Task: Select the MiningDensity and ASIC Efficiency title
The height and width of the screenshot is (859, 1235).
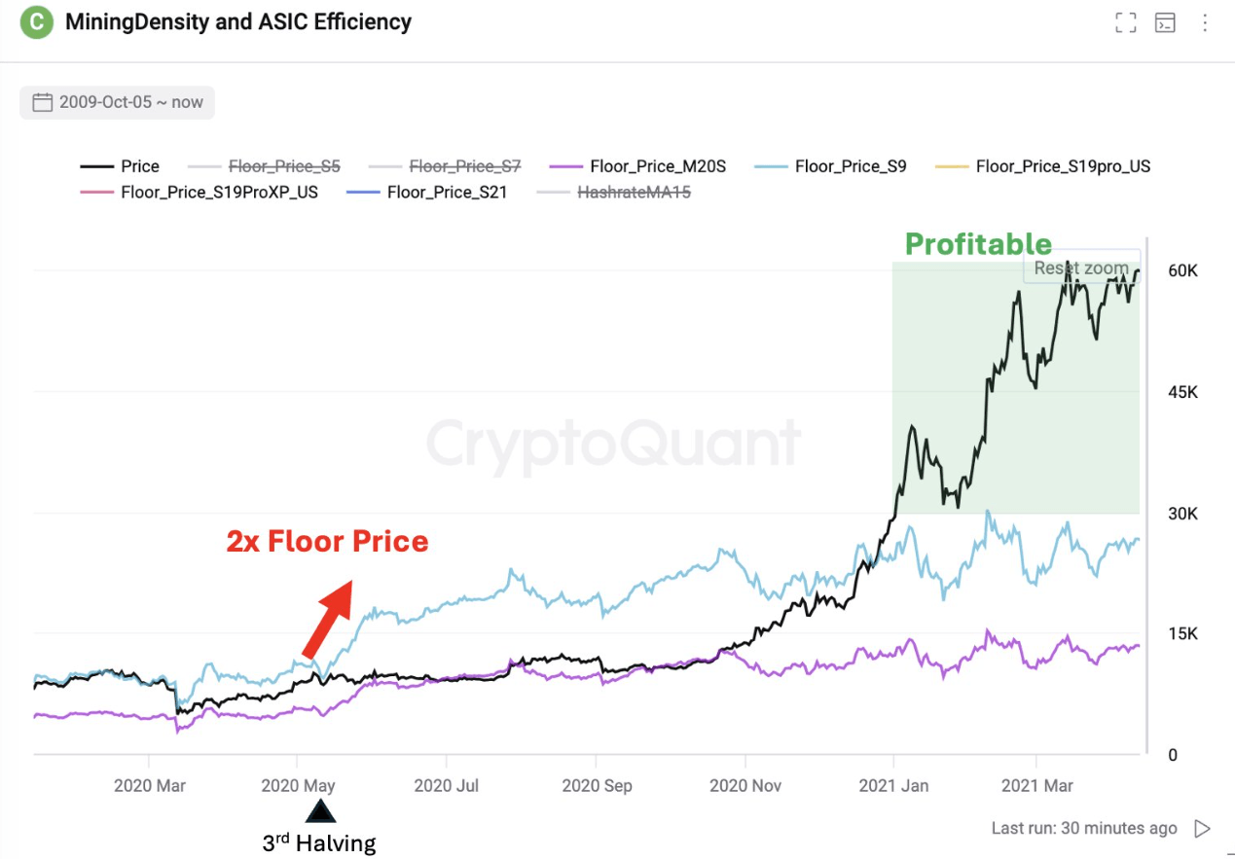Action: coord(237,21)
